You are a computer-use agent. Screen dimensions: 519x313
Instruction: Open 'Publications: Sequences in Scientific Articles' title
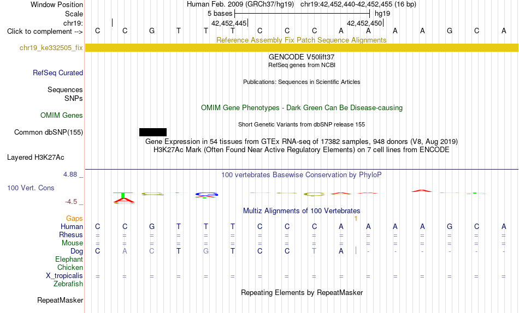pyautogui.click(x=302, y=82)
